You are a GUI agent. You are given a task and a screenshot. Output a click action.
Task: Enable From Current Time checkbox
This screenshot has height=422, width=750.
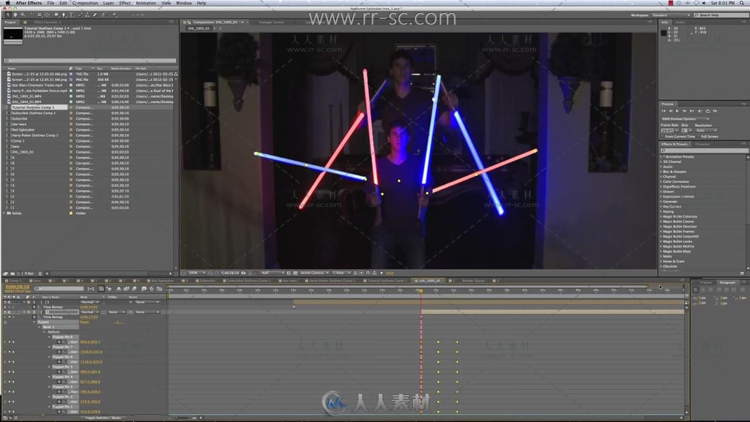pyautogui.click(x=662, y=137)
